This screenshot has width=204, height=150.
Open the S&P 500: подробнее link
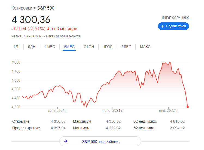(x=100, y=142)
